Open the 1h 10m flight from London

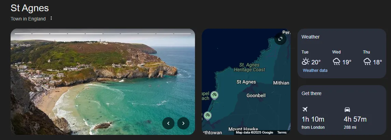[313, 119]
